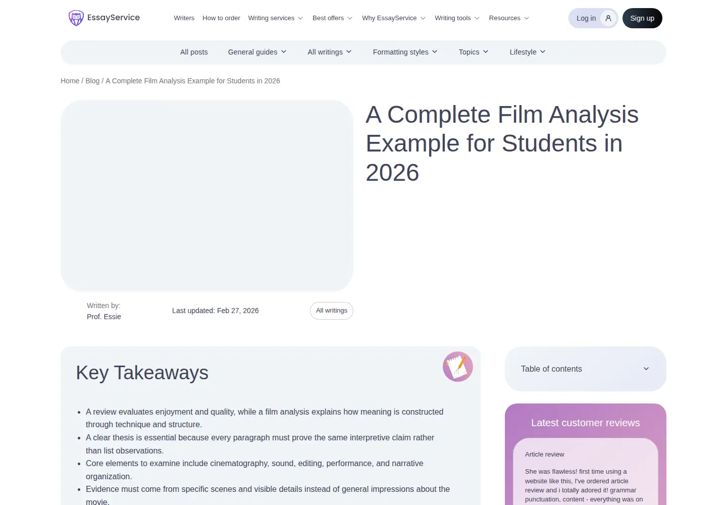The height and width of the screenshot is (505, 727).
Task: Go to Home in breadcrumb
Action: click(70, 81)
